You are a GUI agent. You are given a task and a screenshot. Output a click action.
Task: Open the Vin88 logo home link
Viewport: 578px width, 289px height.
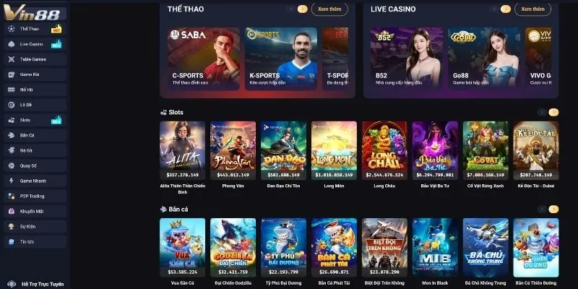pos(32,13)
